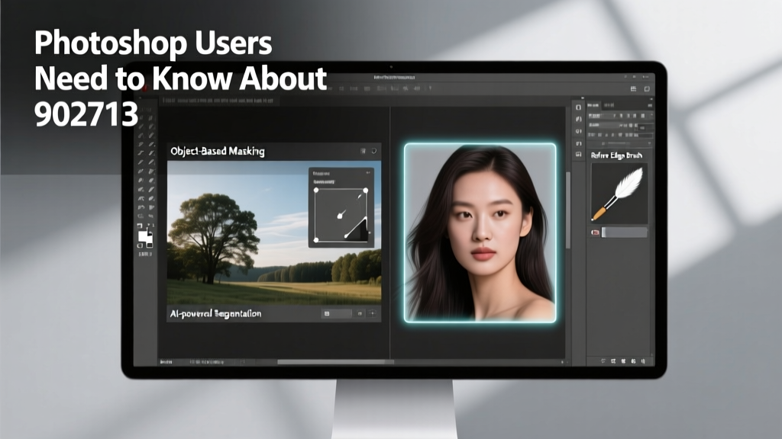Click the second icon in the collapsed panel strip
782x439 pixels.
[x=579, y=119]
